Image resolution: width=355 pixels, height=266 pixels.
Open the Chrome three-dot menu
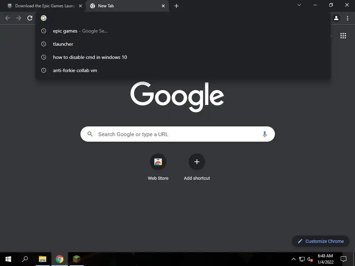tap(347, 18)
